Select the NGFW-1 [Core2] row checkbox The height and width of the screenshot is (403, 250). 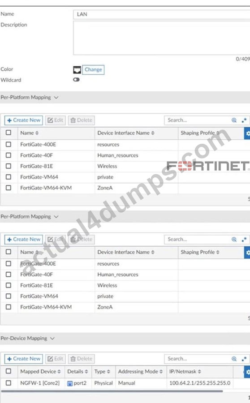9,383
